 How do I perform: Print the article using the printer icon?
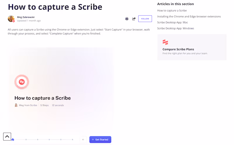point(127,19)
